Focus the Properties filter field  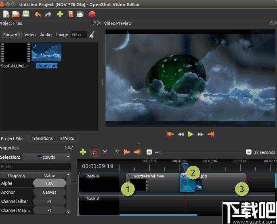tap(35, 166)
